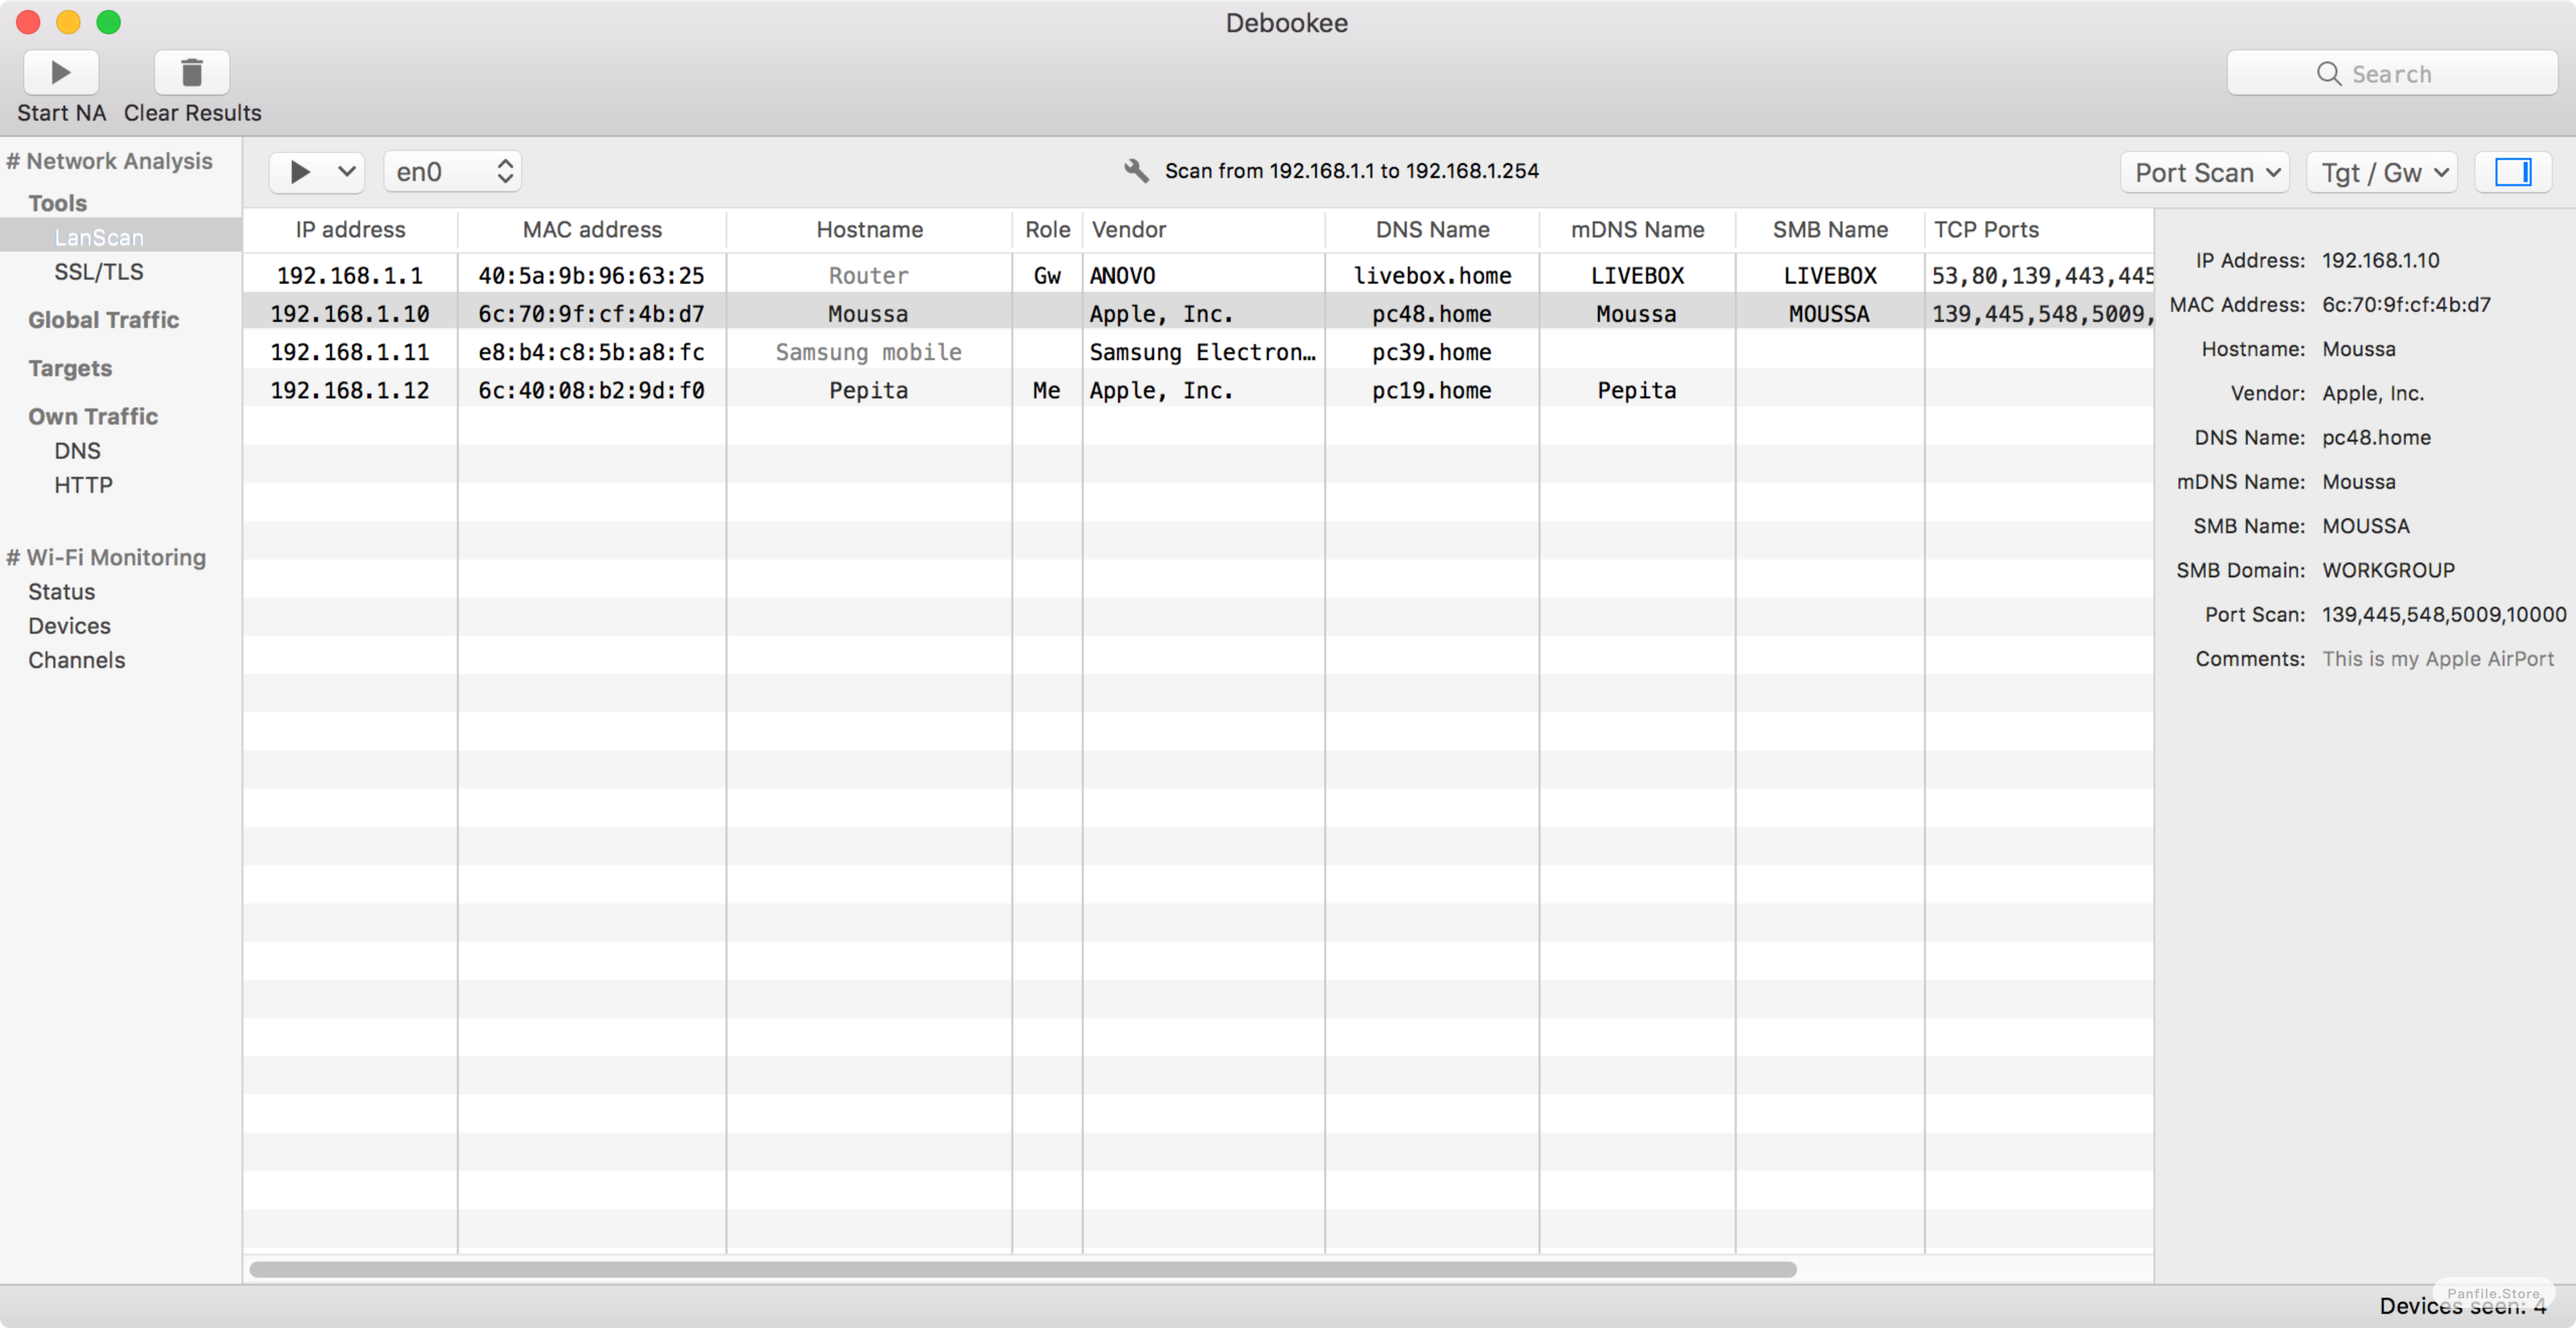Open Global Traffic section

(103, 320)
